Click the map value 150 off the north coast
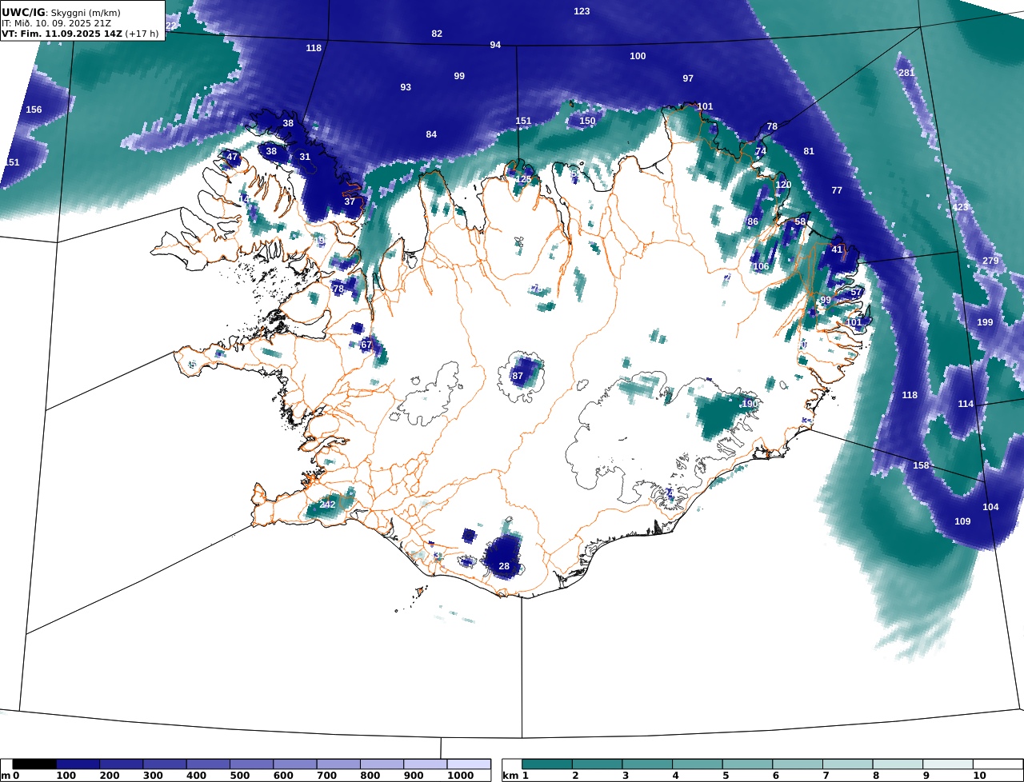 587,121
